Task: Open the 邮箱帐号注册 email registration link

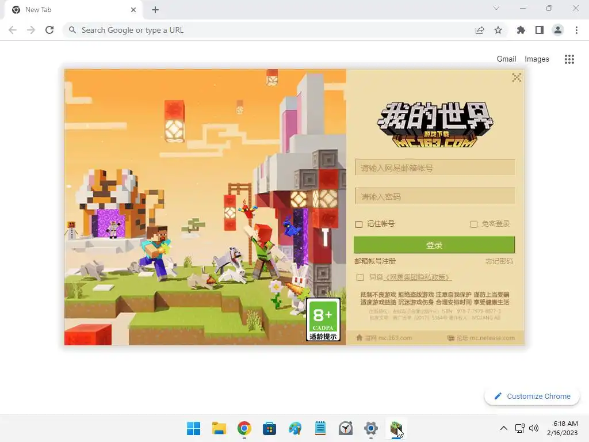Action: click(x=375, y=261)
